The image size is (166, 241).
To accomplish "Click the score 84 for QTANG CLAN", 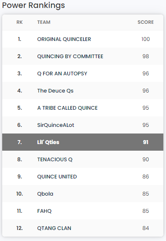I will tap(146, 228).
